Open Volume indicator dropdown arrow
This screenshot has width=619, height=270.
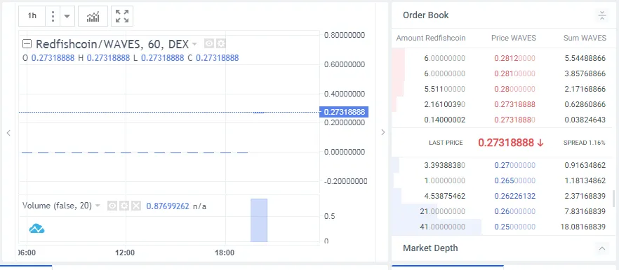98,206
